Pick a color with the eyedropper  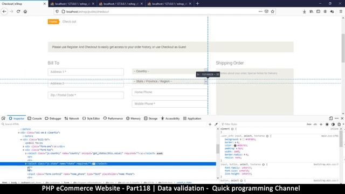(x=216, y=124)
